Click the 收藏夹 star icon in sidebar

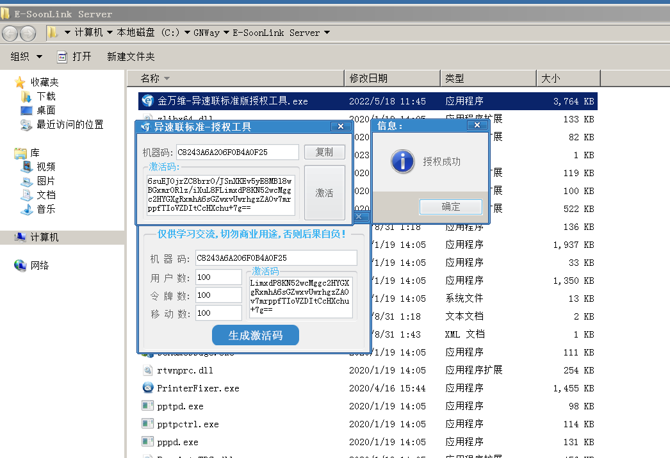[20, 82]
